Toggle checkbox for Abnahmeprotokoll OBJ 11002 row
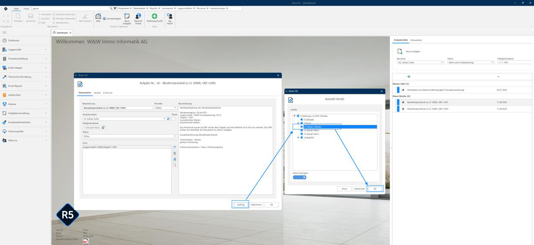 pos(403,108)
